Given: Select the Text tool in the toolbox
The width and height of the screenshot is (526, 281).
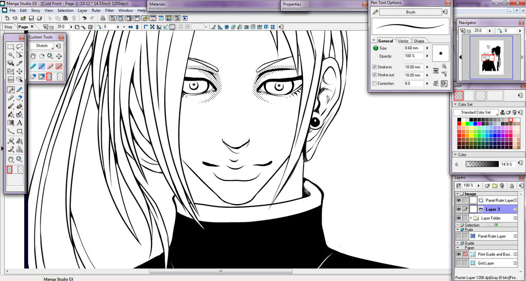Looking at the screenshot, I should (x=20, y=123).
